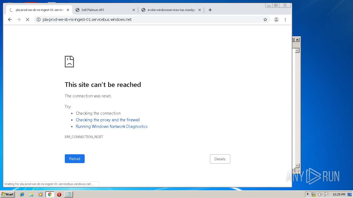Image resolution: width=353 pixels, height=198 pixels.
Task: Click the sad page error icon
Action: point(69,62)
